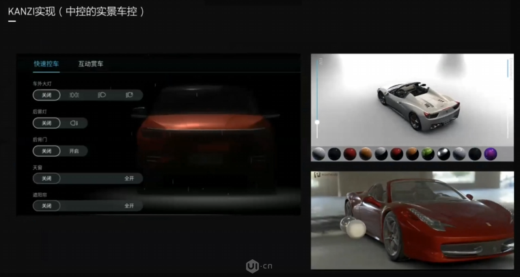
Task: Choose 全开 for the 天窗 sunroof
Action: pos(129,179)
